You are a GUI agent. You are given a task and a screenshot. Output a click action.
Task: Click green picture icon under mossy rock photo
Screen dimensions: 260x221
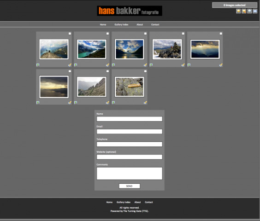113,103
